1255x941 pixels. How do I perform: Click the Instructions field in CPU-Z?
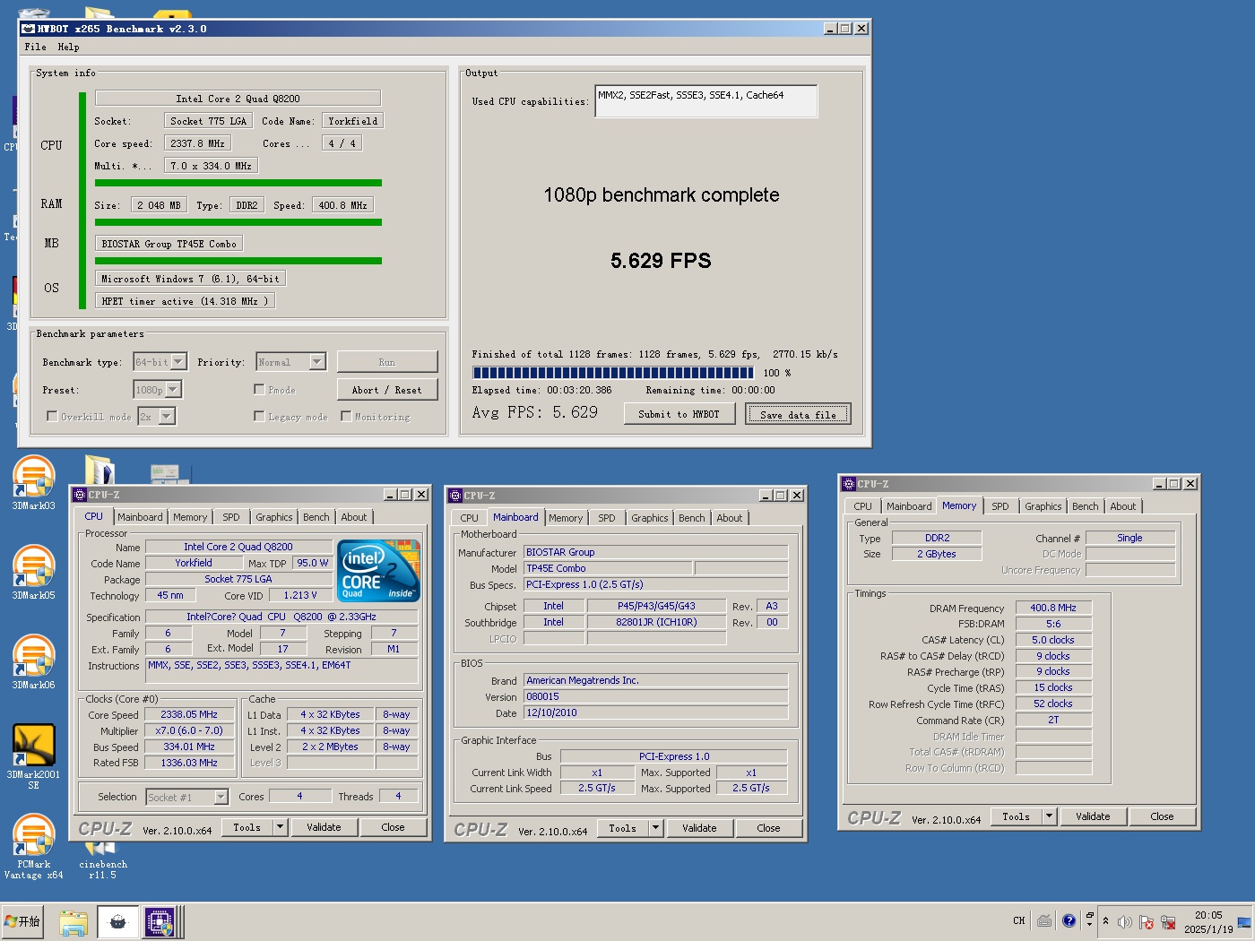coord(281,671)
